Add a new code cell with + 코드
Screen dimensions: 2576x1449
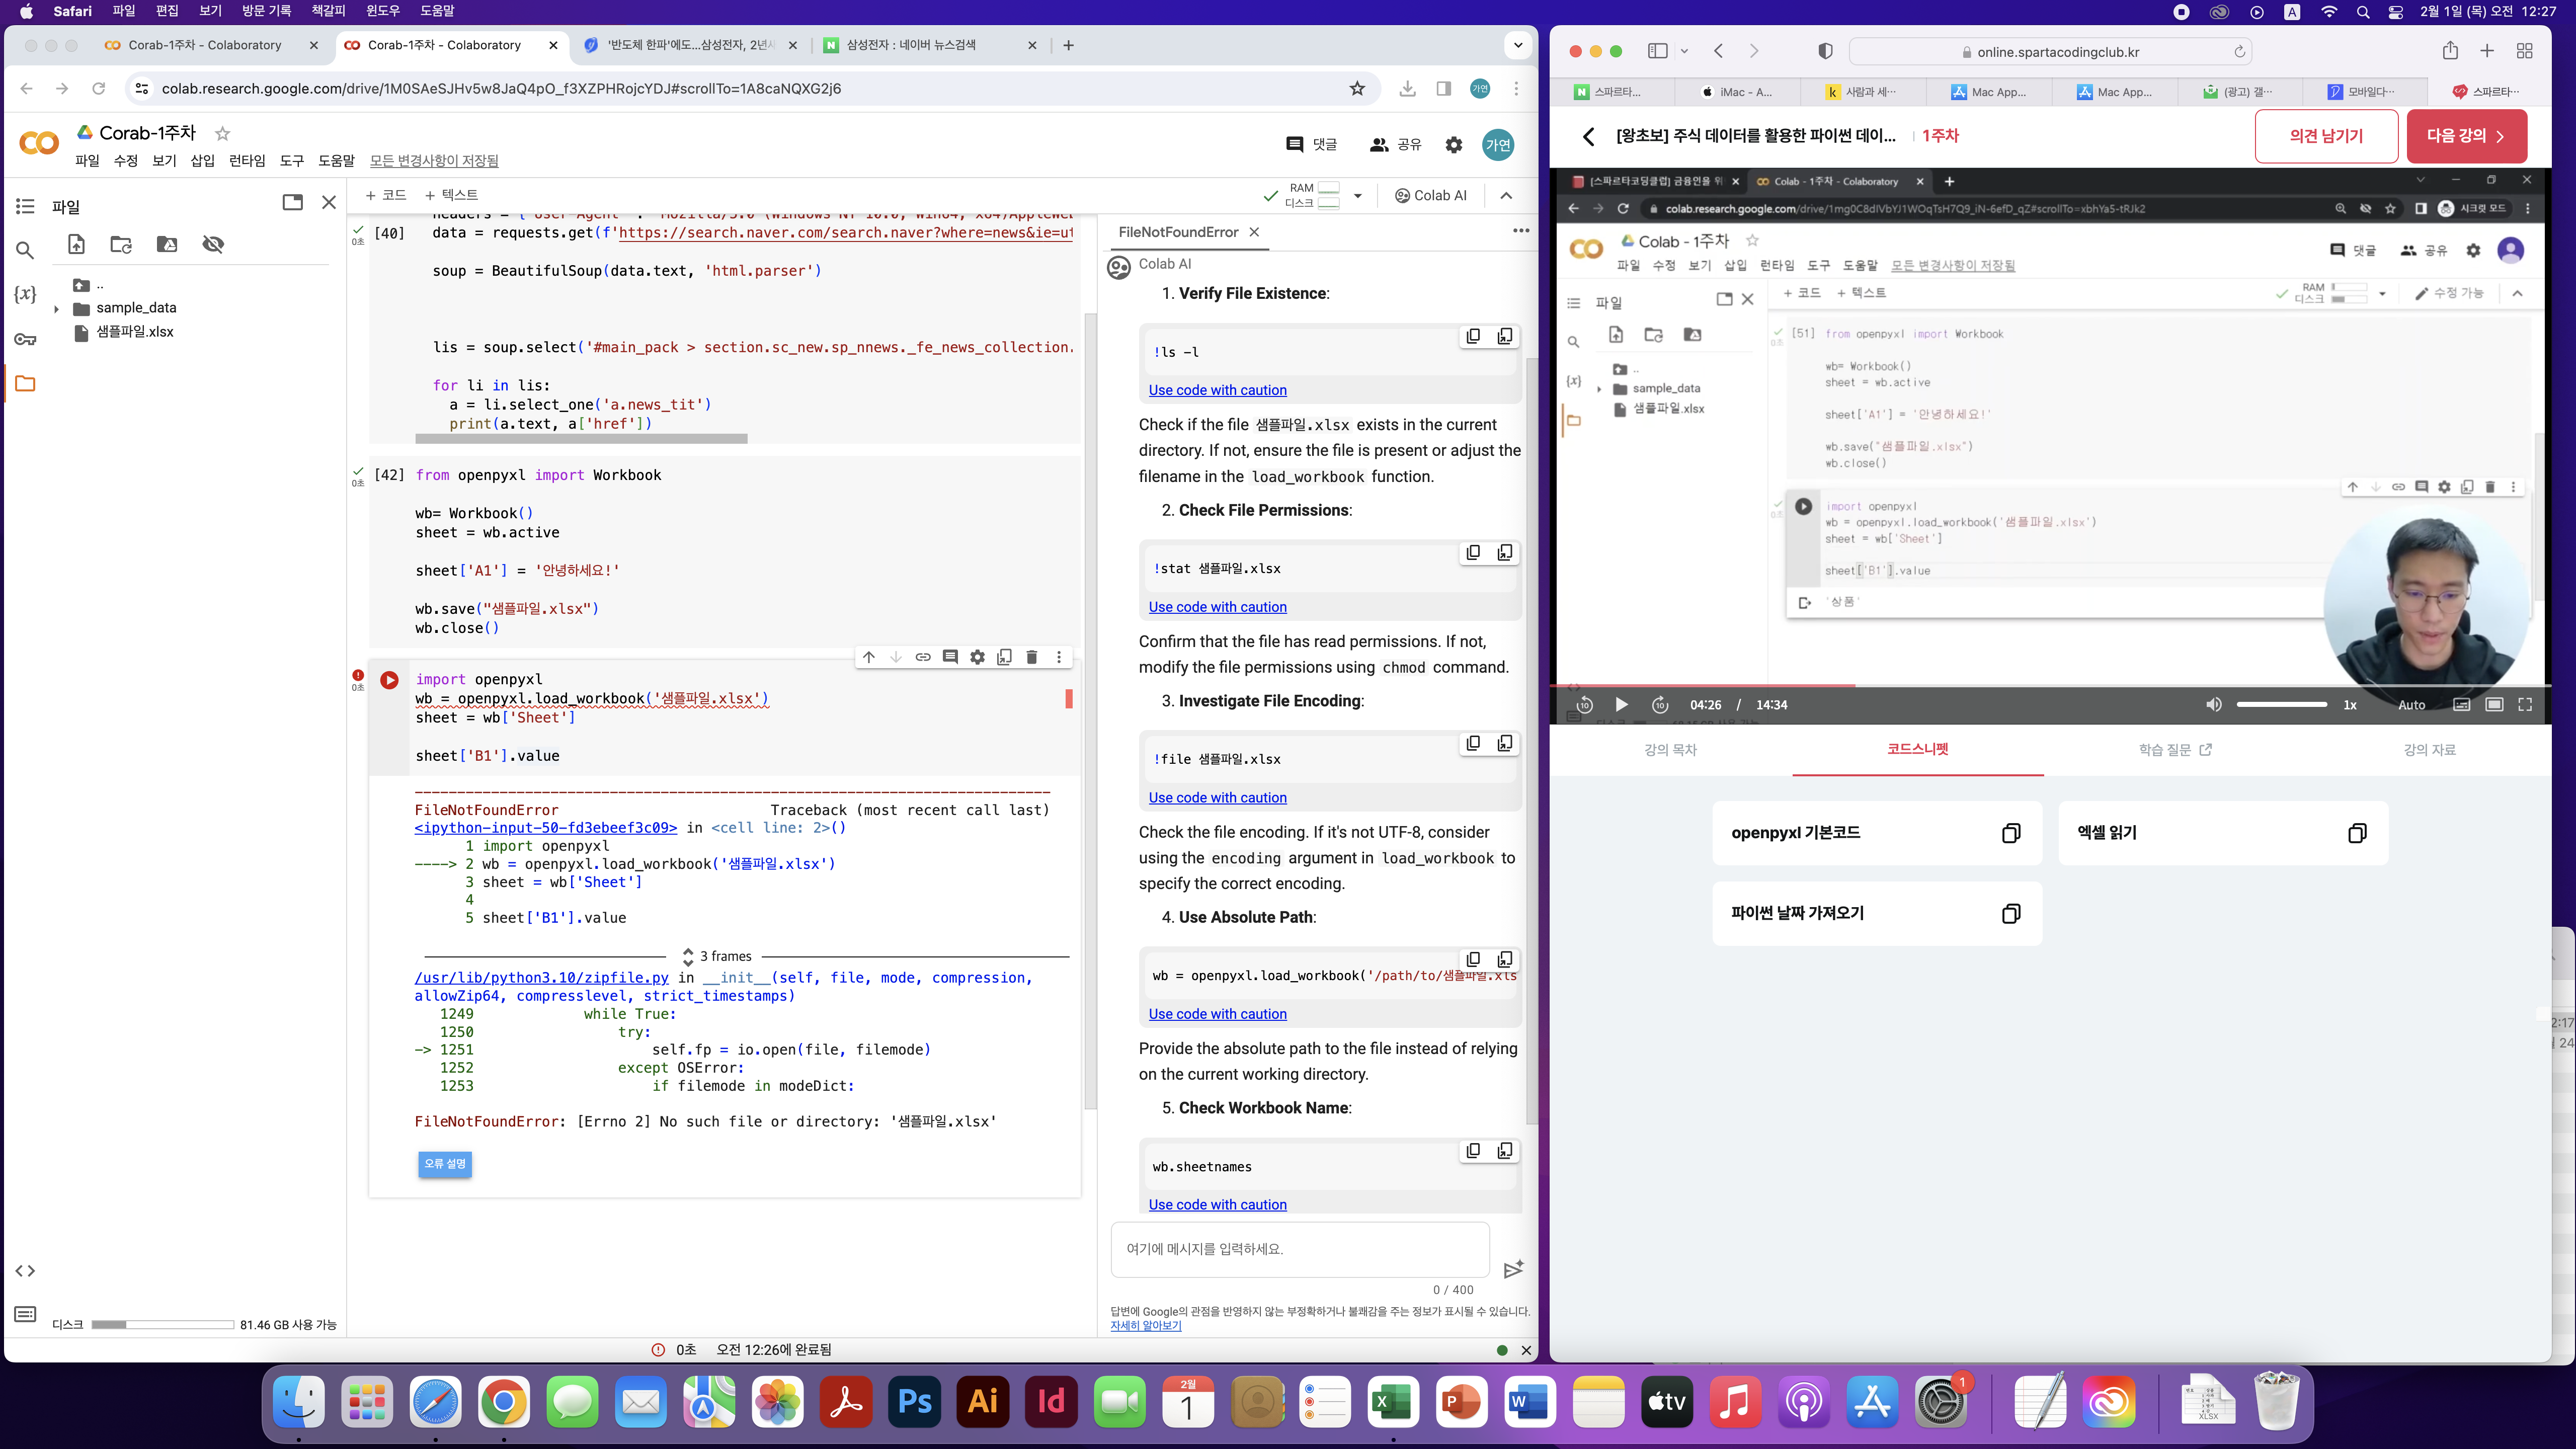click(x=386, y=195)
